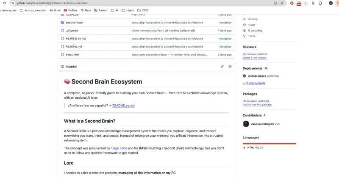Image resolution: width=339 pixels, height=179 pixels.
Task: Click the Lore heading
Action: pyautogui.click(x=69, y=163)
